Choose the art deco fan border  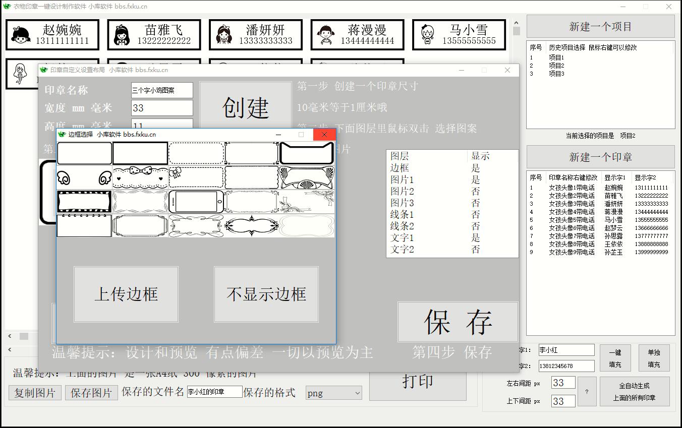tap(307, 177)
